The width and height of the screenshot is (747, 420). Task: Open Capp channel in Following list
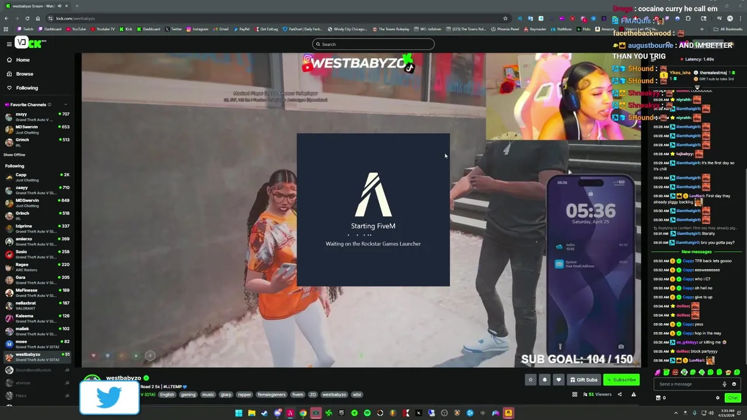[x=37, y=177]
